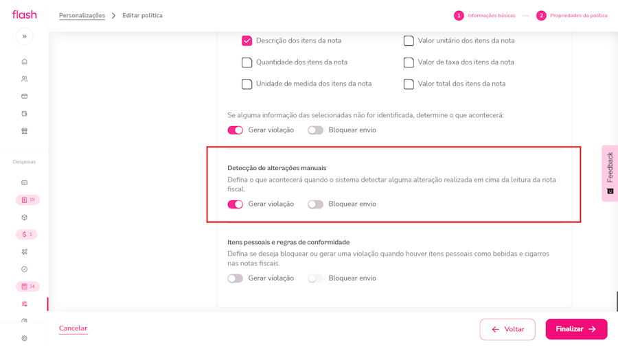Uncheck 'Descrição dos itens da nota'
The height and width of the screenshot is (347, 618).
pyautogui.click(x=247, y=41)
